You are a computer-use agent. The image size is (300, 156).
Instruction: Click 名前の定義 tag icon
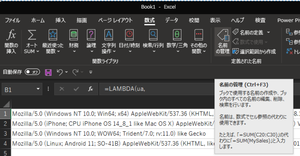[x=236, y=32]
